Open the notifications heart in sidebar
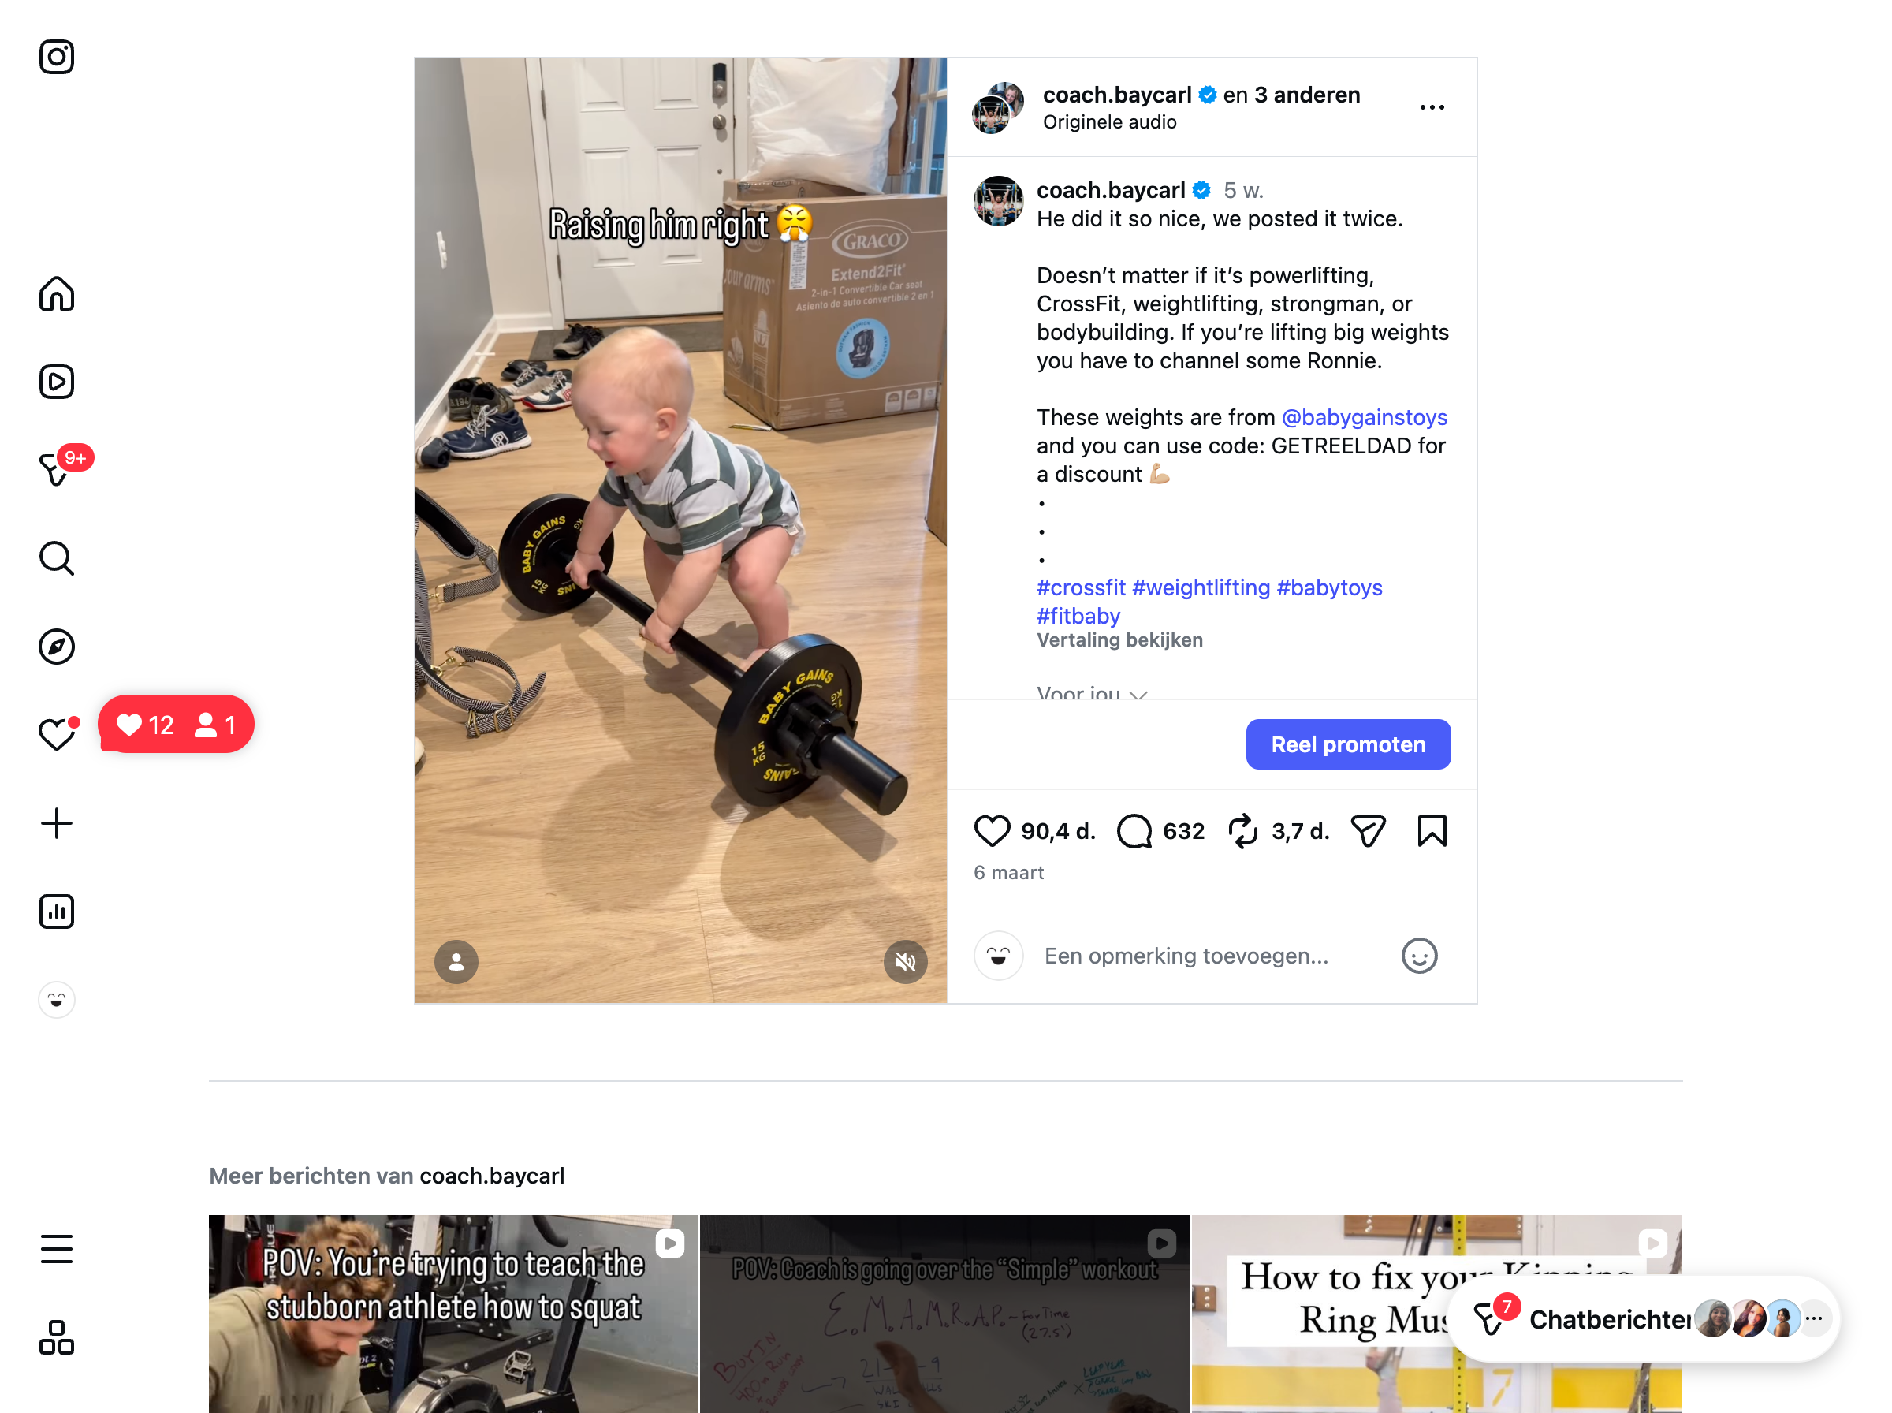The height and width of the screenshot is (1413, 1892). coord(57,735)
